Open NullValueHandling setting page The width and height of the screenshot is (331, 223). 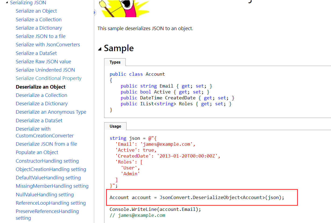pos(45,195)
